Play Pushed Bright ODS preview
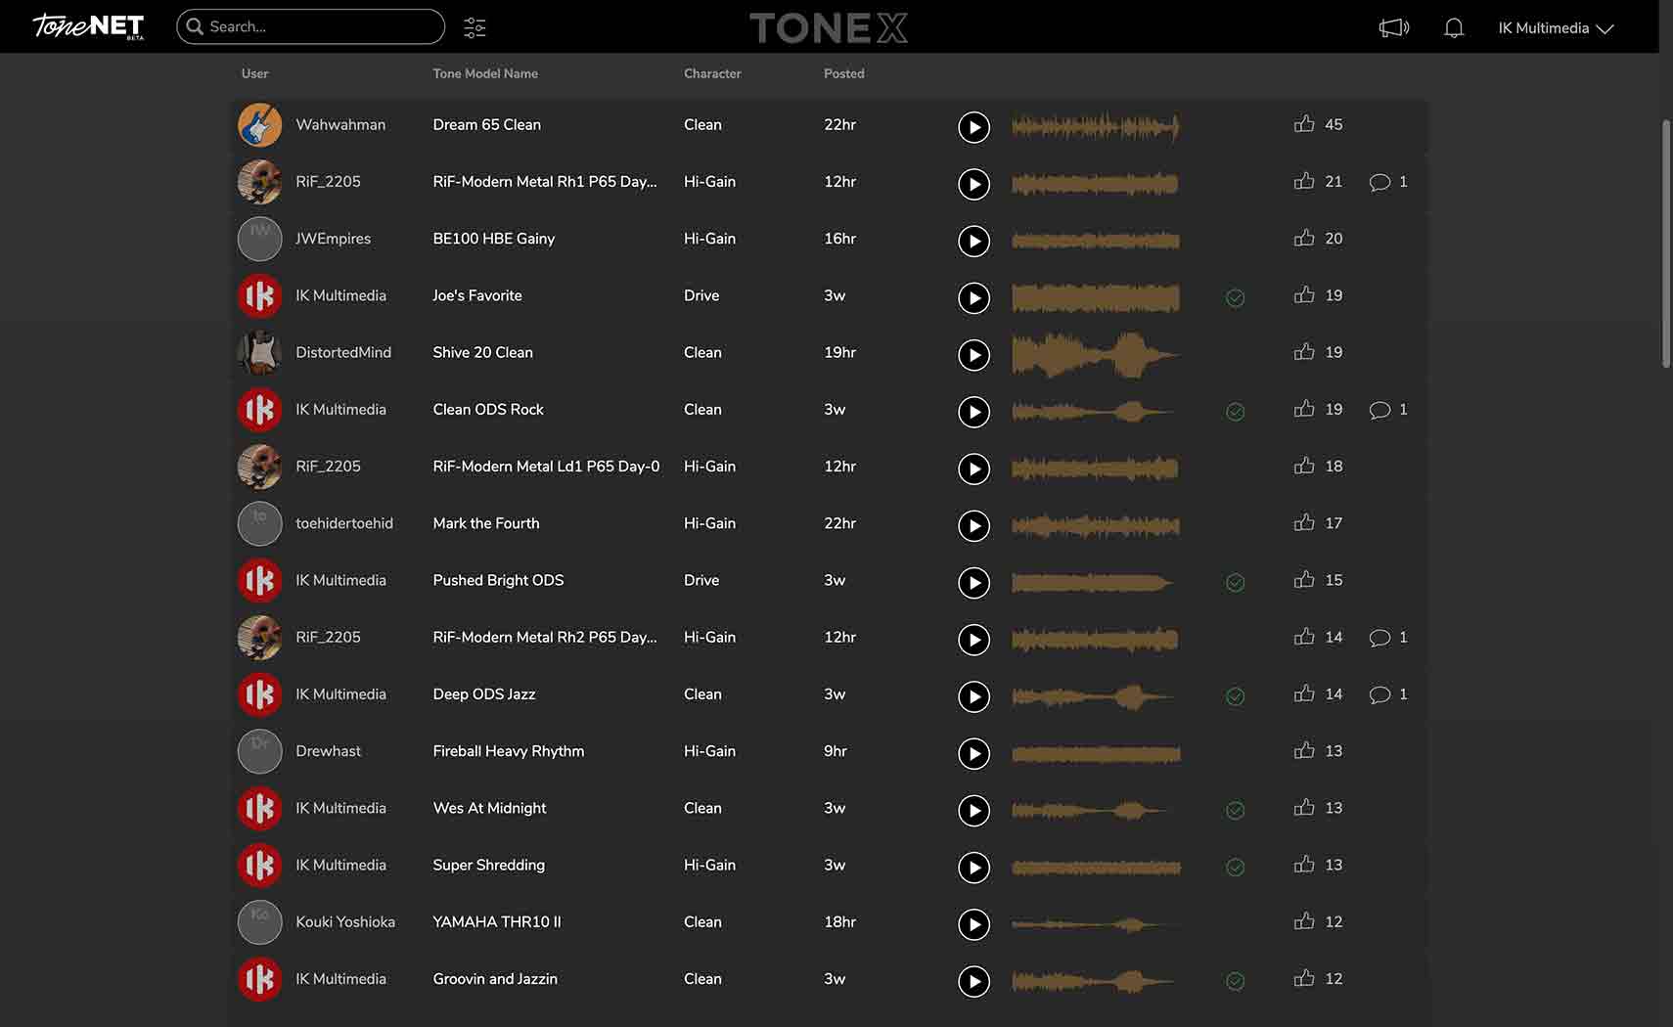 (973, 583)
